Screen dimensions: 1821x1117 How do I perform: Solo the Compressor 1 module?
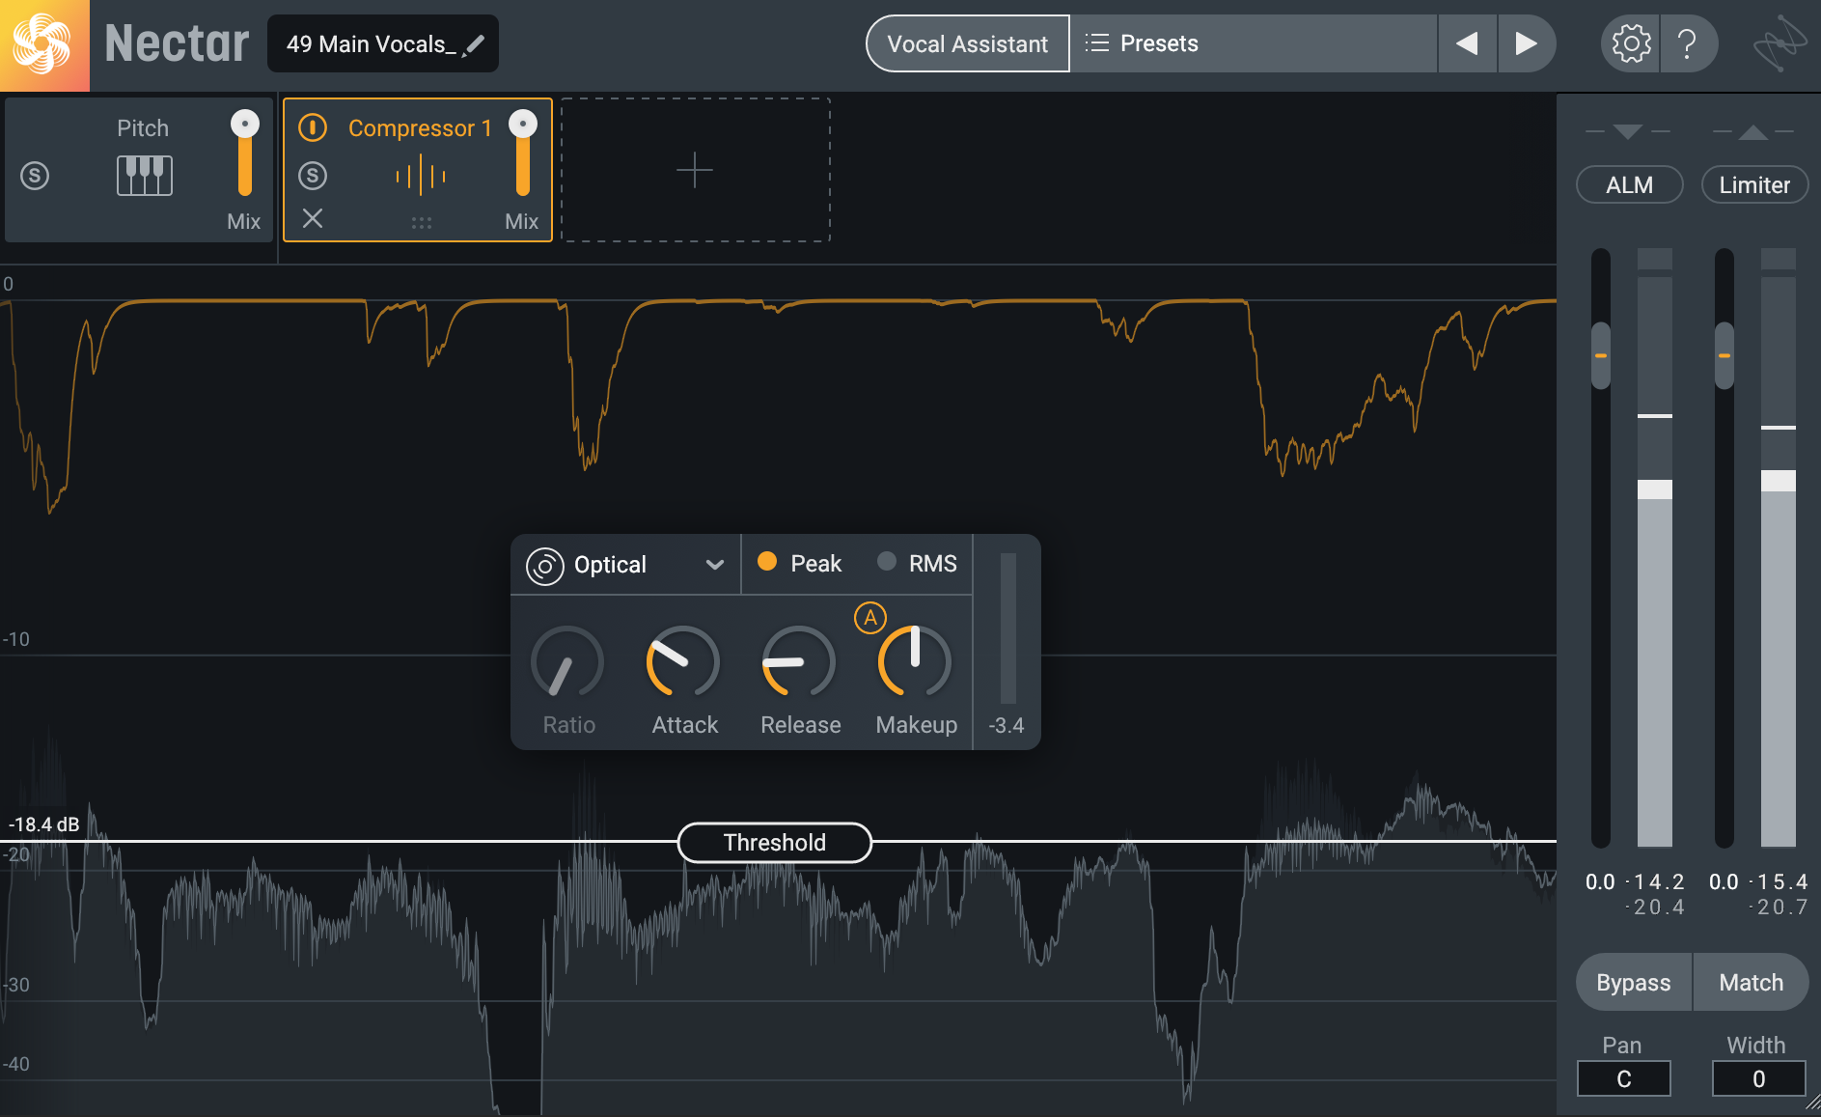pos(313,176)
